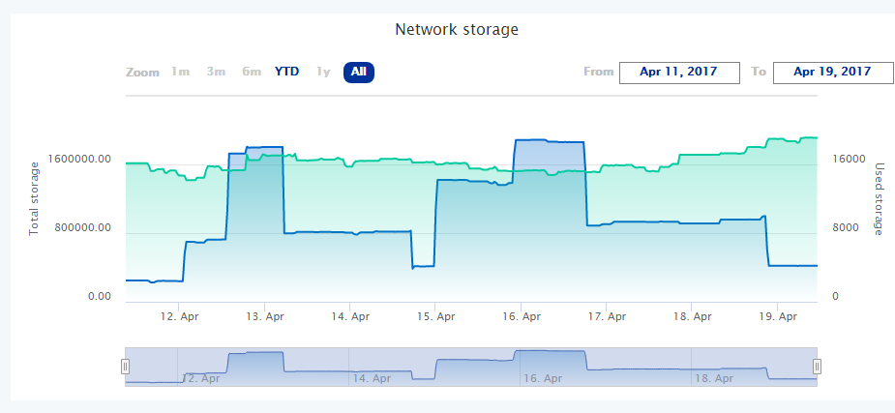Image resolution: width=895 pixels, height=413 pixels.
Task: Click the Network storage chart title
Action: (457, 29)
